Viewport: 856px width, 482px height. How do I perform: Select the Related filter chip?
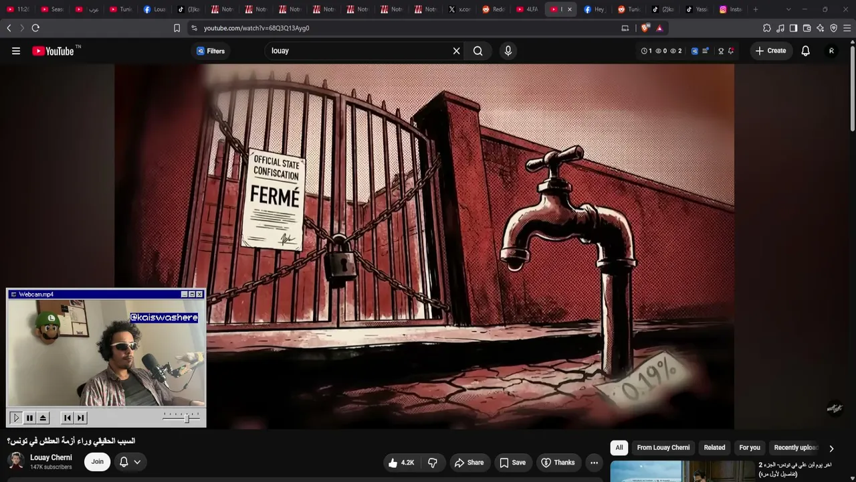714,448
